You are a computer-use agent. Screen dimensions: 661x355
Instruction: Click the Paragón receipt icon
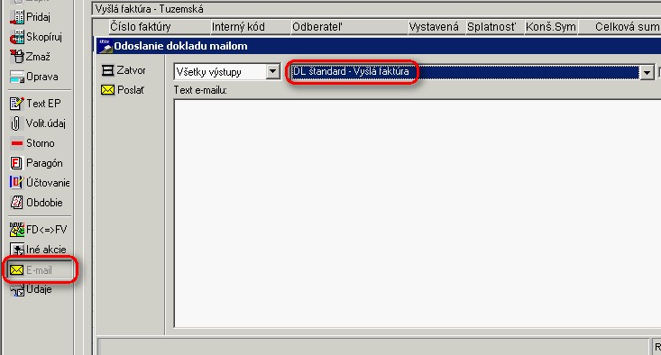(16, 163)
